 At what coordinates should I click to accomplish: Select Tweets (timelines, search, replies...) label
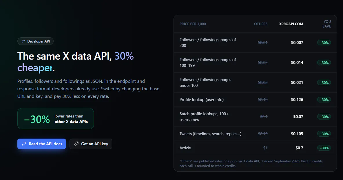[x=210, y=134]
